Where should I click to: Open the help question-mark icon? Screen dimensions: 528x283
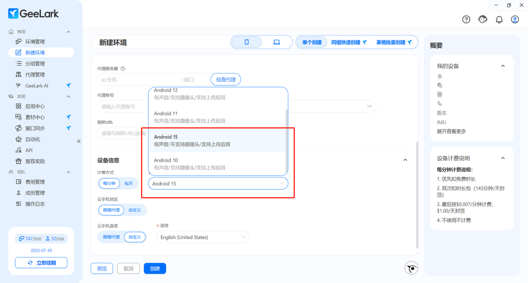(466, 19)
